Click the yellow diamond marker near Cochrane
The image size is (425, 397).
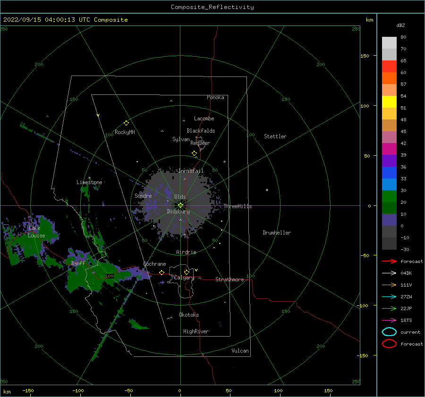pos(161,273)
